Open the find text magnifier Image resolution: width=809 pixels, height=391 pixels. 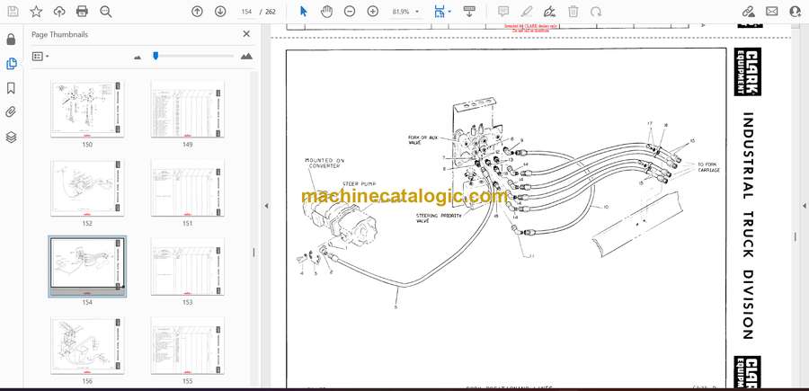pyautogui.click(x=106, y=12)
